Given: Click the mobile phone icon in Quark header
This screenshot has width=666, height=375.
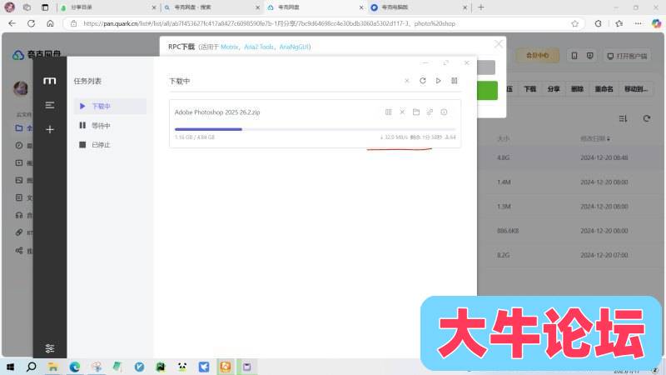Looking at the screenshot, I should [574, 56].
